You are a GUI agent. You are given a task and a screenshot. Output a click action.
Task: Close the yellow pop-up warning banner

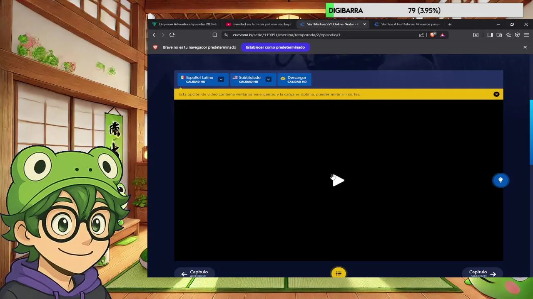(496, 94)
